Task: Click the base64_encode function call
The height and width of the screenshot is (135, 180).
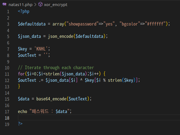Action: pyautogui.click(x=51, y=99)
